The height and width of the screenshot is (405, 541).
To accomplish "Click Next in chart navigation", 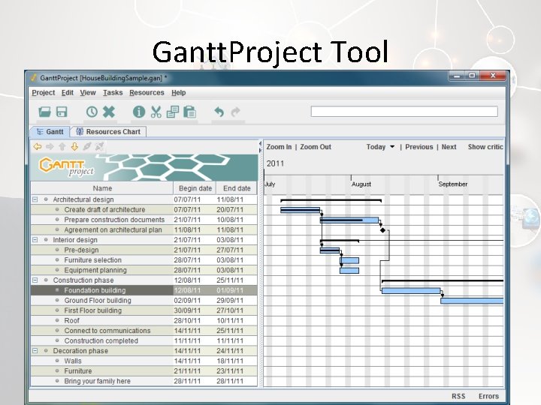I will (449, 147).
